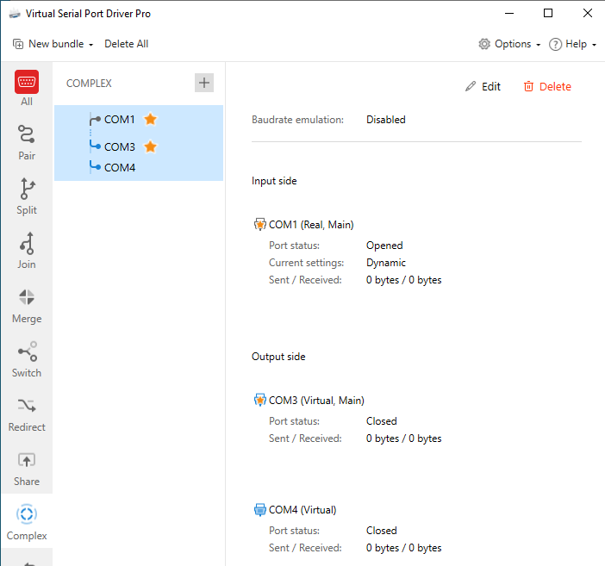This screenshot has height=566, width=605.
Task: Click the COM3 Virtual Main port icon
Action: click(259, 400)
